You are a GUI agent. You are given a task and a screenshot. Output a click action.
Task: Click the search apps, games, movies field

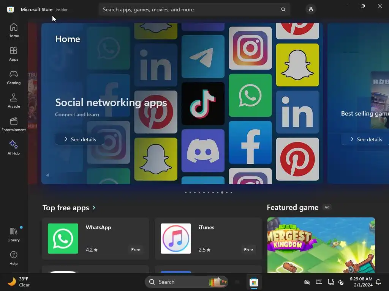194,9
